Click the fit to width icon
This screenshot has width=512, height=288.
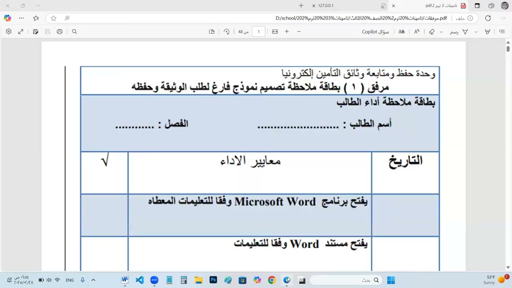(x=275, y=32)
